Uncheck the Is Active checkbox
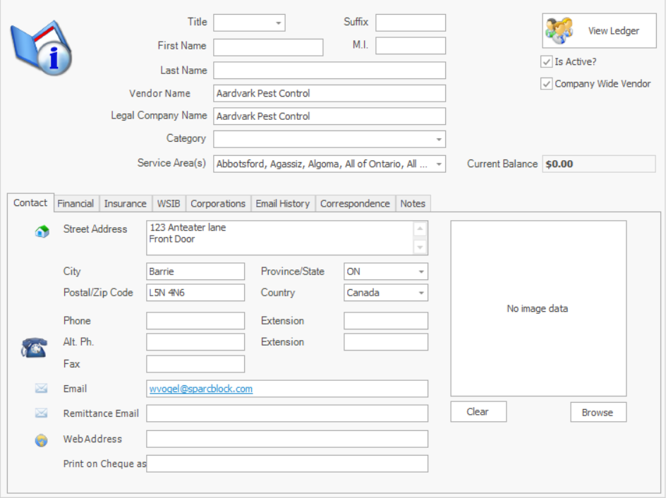 (x=547, y=62)
